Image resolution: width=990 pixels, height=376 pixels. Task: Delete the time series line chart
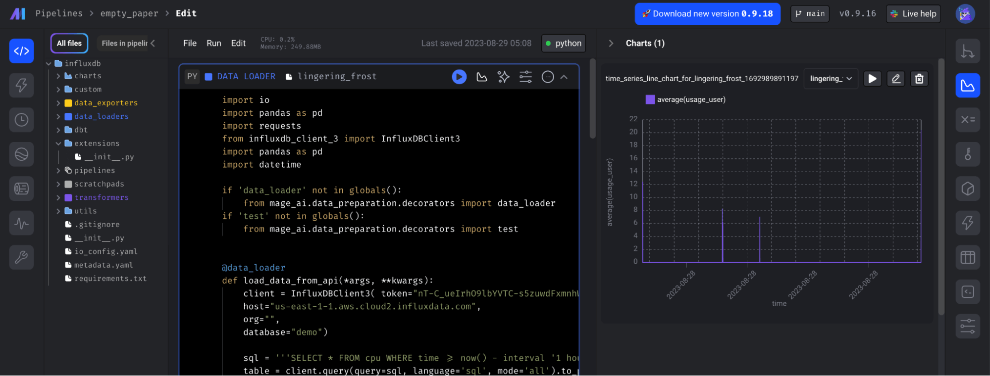pos(919,79)
